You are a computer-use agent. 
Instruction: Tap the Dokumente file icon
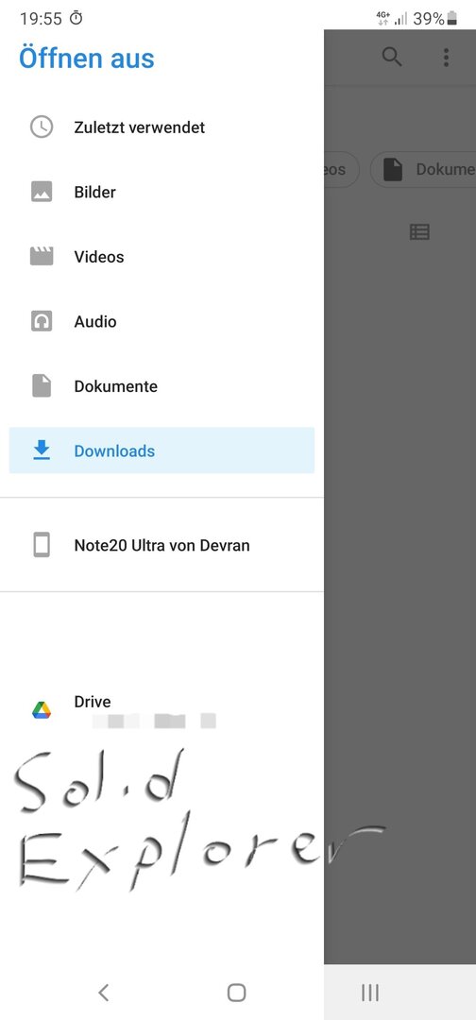[x=42, y=385]
